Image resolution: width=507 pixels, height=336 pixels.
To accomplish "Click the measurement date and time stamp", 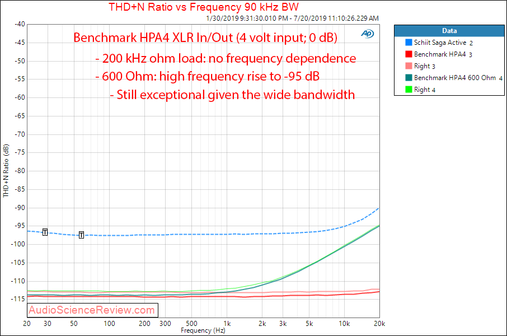I will click(292, 18).
